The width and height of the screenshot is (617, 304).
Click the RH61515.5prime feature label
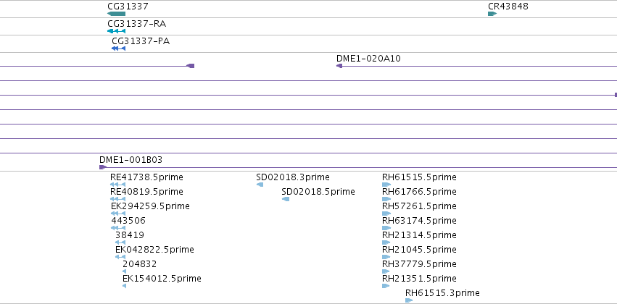tap(419, 177)
